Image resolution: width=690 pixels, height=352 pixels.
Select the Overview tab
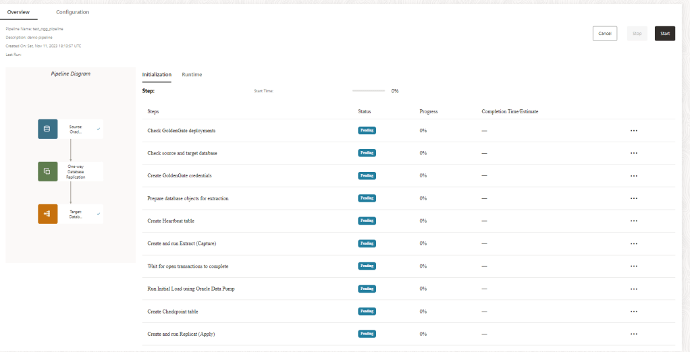[18, 12]
